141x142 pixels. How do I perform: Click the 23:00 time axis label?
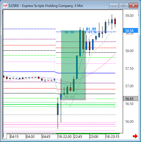click(94, 137)
